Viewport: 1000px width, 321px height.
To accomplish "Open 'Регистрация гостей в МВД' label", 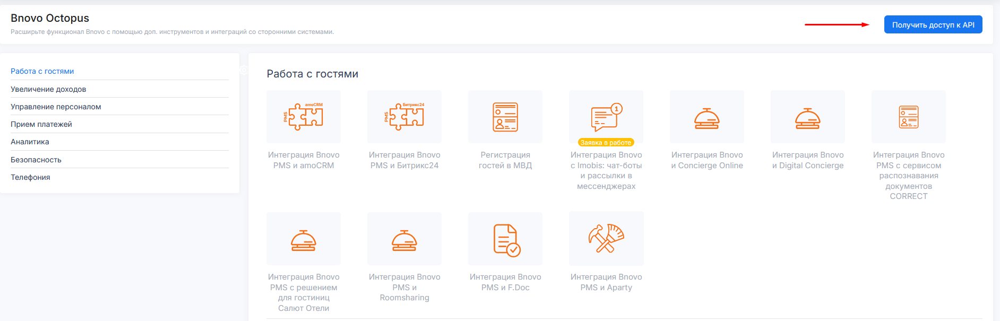I will coord(505,160).
